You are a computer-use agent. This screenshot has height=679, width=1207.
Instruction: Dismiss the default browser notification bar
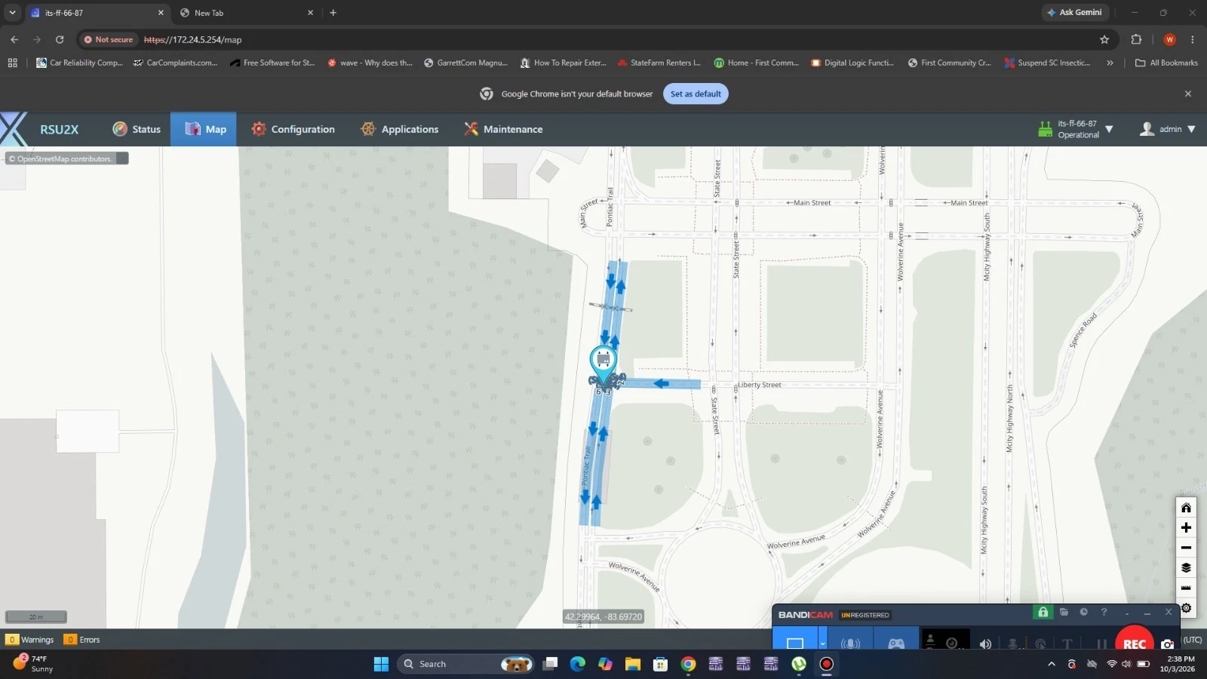(x=1188, y=94)
